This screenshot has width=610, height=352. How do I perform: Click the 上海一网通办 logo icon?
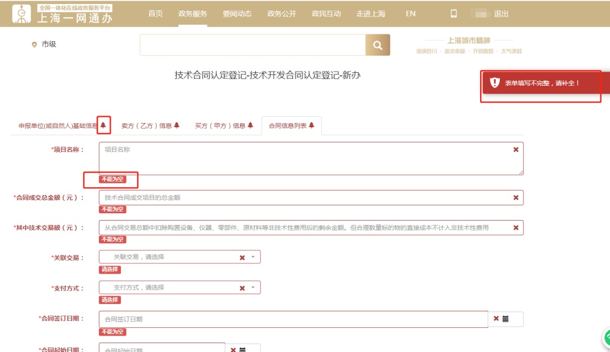click(21, 14)
